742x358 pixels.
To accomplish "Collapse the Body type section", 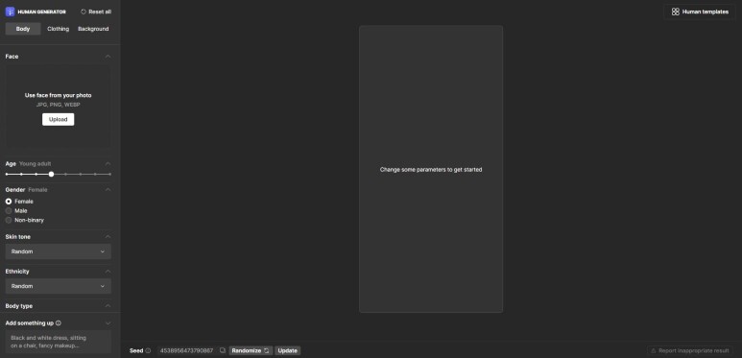I will tap(108, 306).
